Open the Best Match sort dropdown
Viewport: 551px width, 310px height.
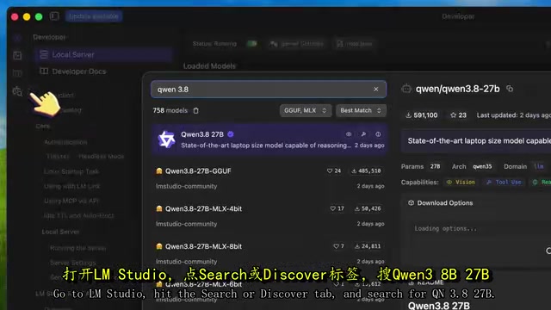pyautogui.click(x=361, y=111)
